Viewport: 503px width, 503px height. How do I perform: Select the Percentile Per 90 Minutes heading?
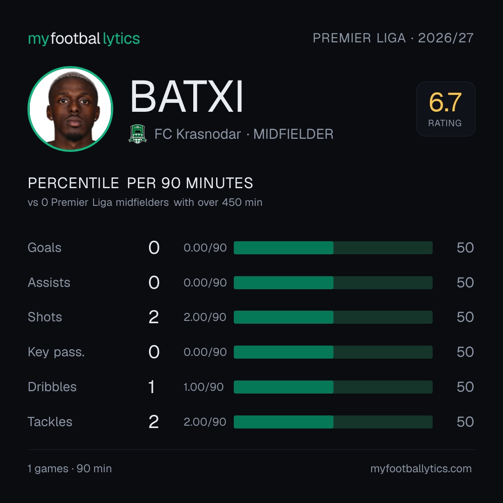click(140, 183)
